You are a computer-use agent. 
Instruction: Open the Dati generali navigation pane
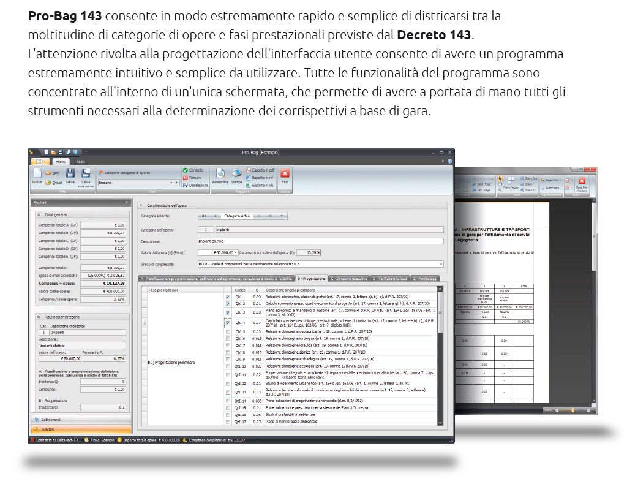tap(81, 420)
